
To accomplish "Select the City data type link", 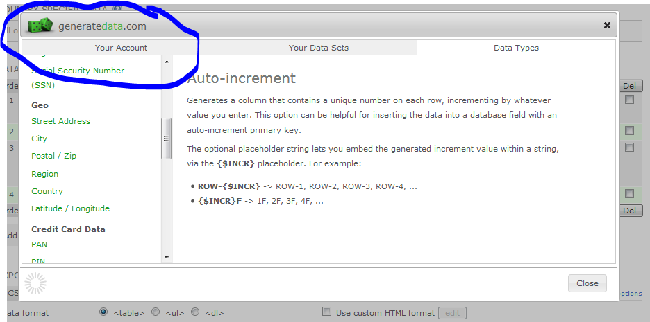I will tap(39, 138).
